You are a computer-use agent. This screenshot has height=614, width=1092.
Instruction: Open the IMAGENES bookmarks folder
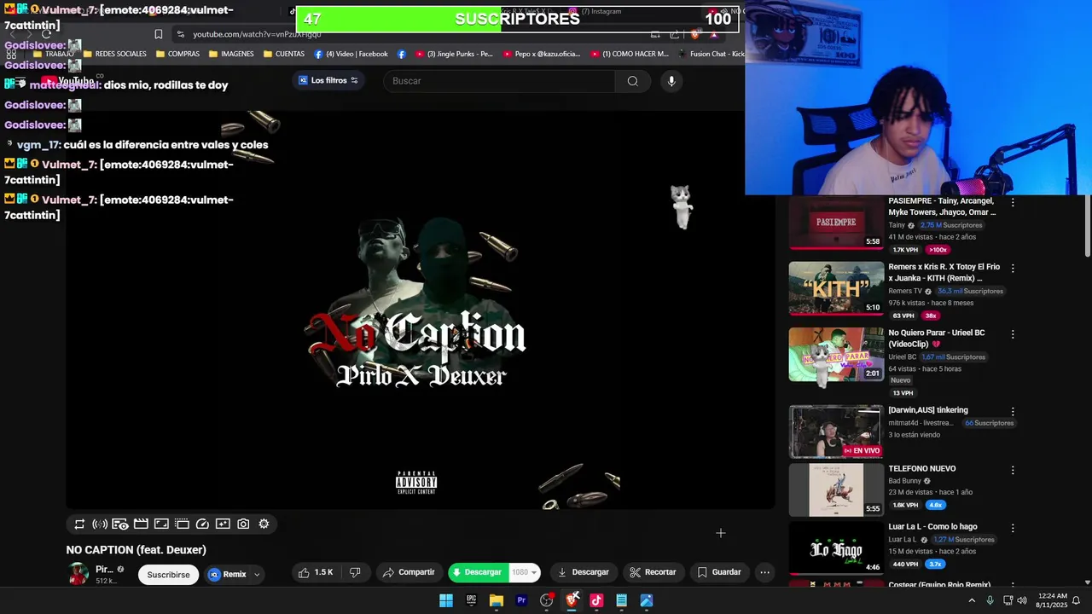point(231,54)
